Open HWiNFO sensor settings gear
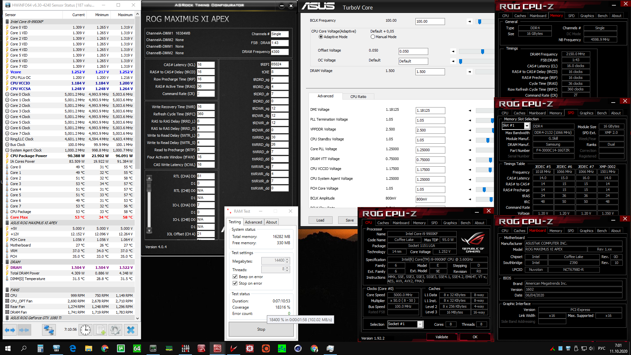The image size is (631, 355). pyautogui.click(x=115, y=330)
